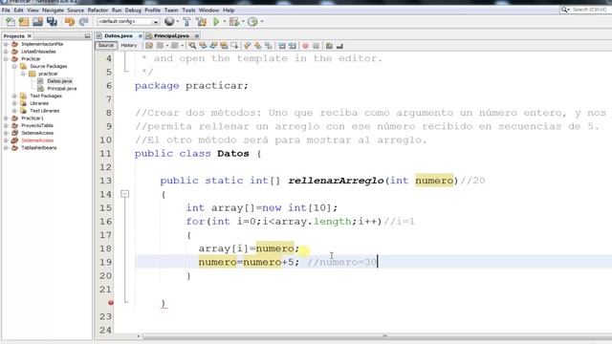Switch editor to History view

(x=129, y=46)
